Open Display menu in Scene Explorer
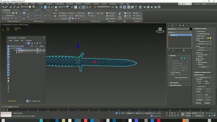217x122 pixels. tap(17, 40)
